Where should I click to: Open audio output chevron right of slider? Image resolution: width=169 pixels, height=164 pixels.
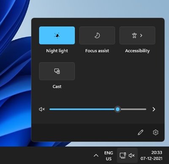pyautogui.click(x=154, y=109)
